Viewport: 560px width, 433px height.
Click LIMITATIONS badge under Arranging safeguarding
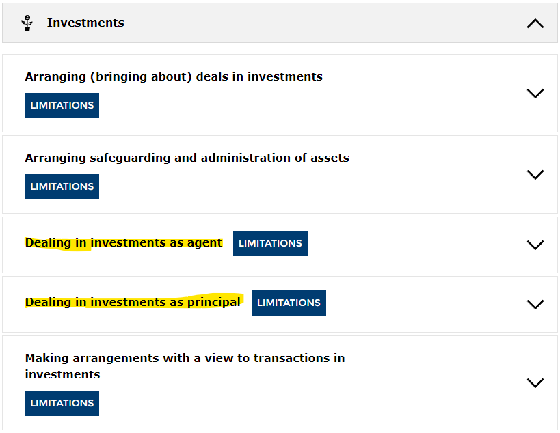[x=62, y=187]
